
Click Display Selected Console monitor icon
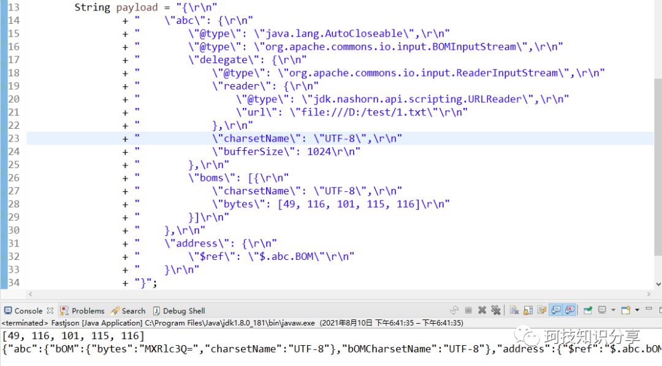602,310
